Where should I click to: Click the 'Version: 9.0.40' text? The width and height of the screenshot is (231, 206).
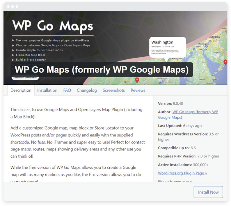170,104
